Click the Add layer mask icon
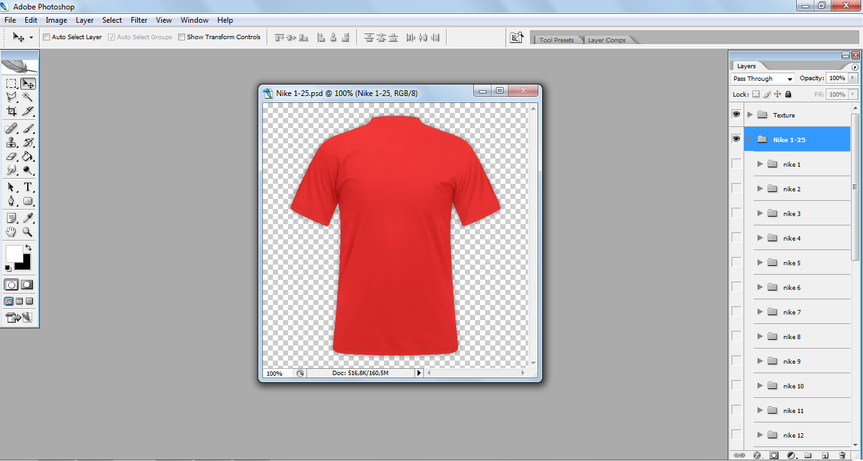This screenshot has width=863, height=461. point(773,455)
